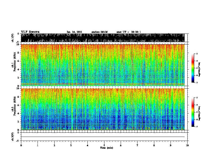The image size is (211, 163).
Task: Click the "VLF Spectra" plot title
Action: [30, 32]
